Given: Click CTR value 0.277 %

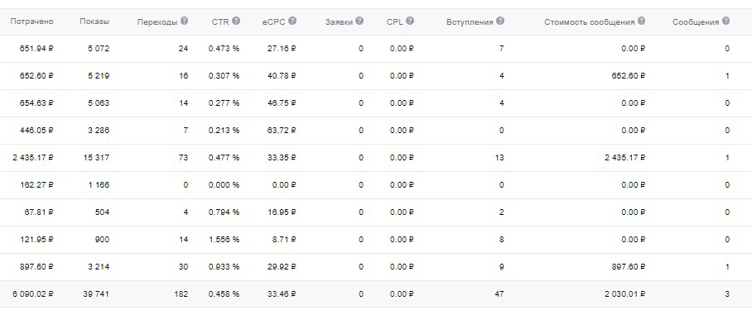Looking at the screenshot, I should (224, 103).
